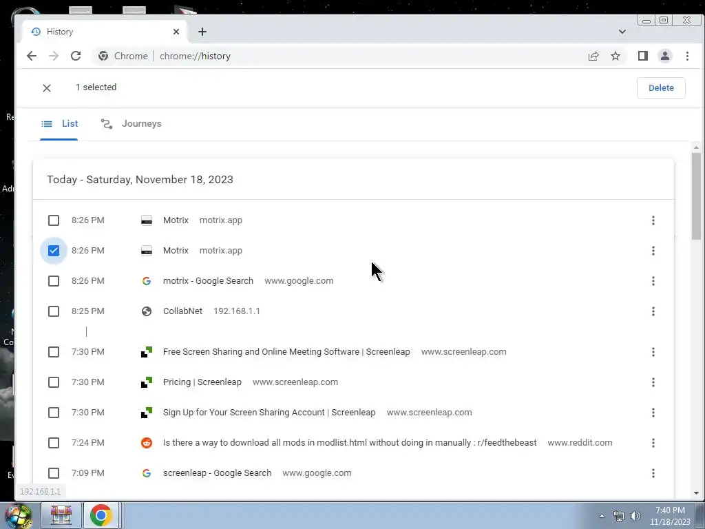Open the side panel icon
This screenshot has height=529, width=705.
coord(643,56)
